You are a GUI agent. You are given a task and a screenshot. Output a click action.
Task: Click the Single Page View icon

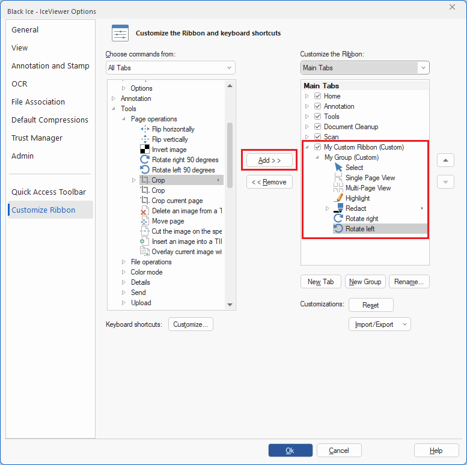338,178
